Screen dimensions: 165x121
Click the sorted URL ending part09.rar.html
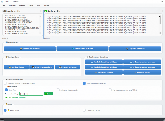click(96, 31)
